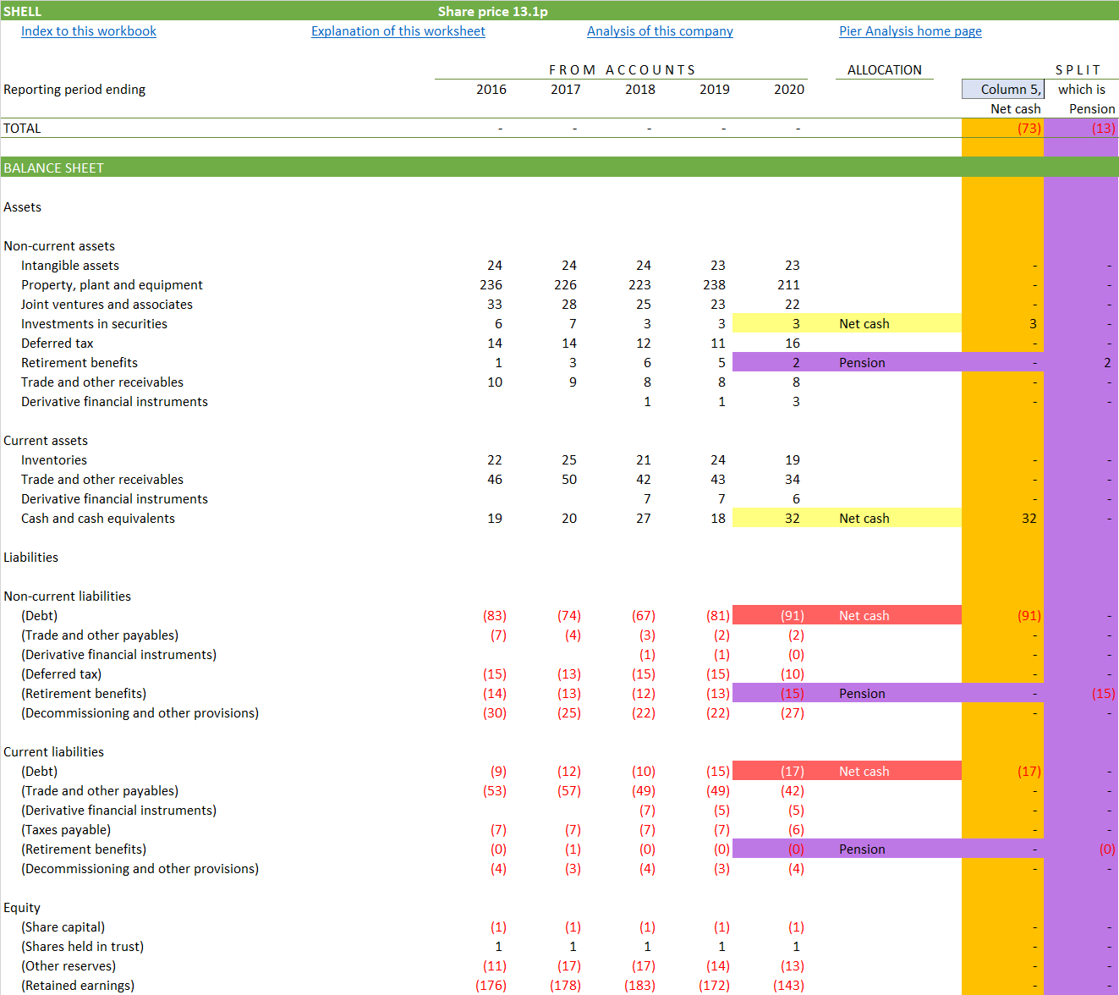
Task: Click pension split value (15) in purple column
Action: [1103, 693]
